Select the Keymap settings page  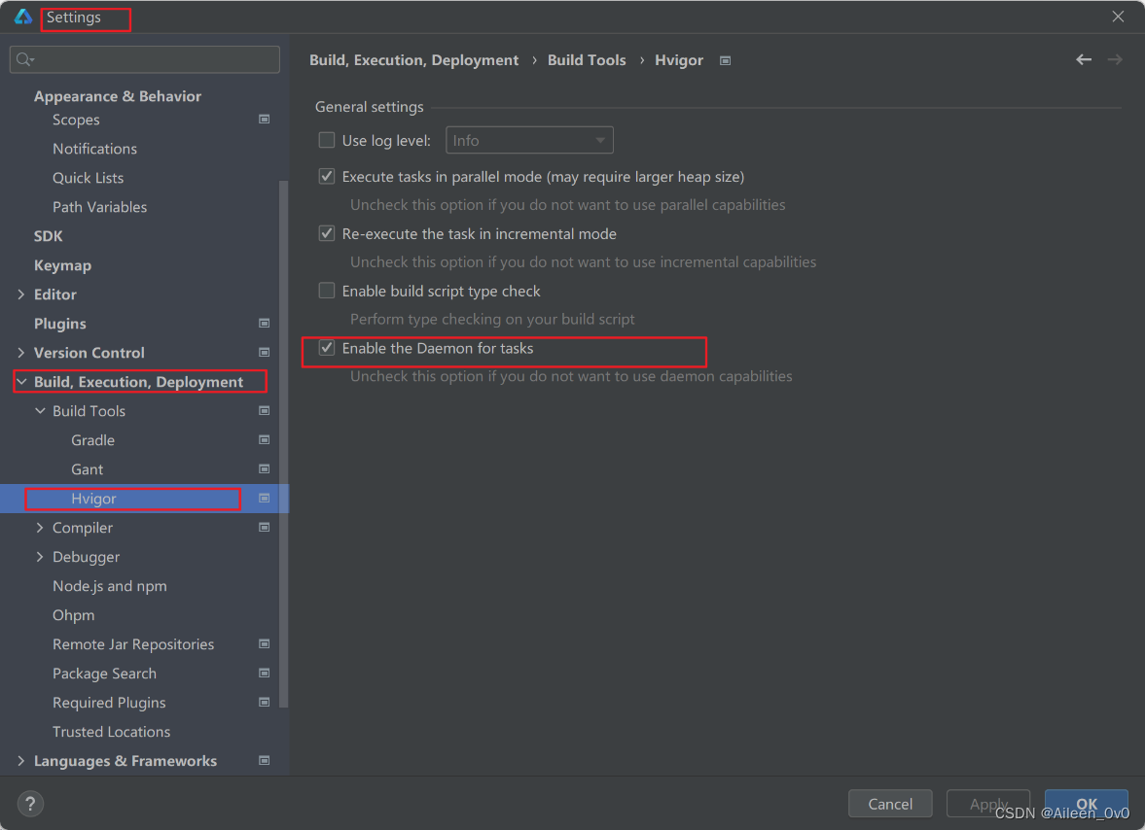63,265
